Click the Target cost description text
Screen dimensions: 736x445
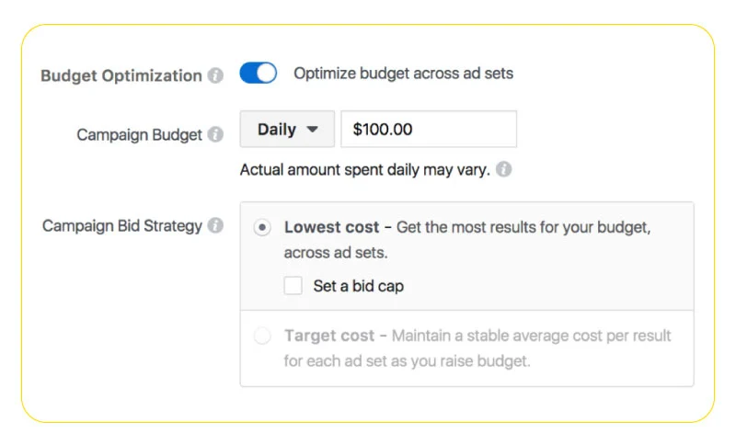click(477, 348)
